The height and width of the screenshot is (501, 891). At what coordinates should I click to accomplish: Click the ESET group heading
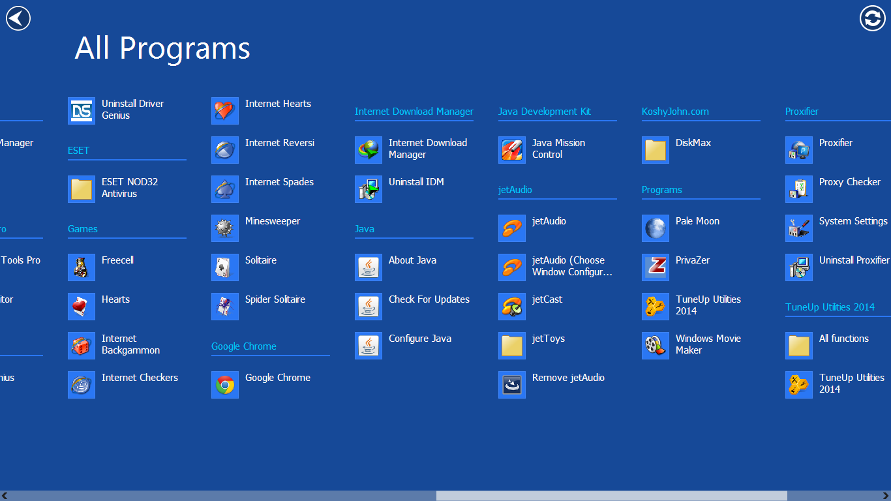(x=78, y=151)
